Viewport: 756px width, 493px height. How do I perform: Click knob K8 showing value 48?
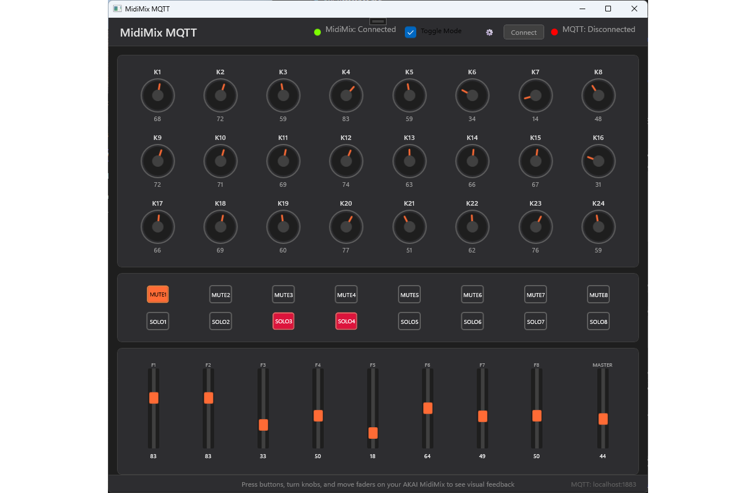(x=598, y=95)
